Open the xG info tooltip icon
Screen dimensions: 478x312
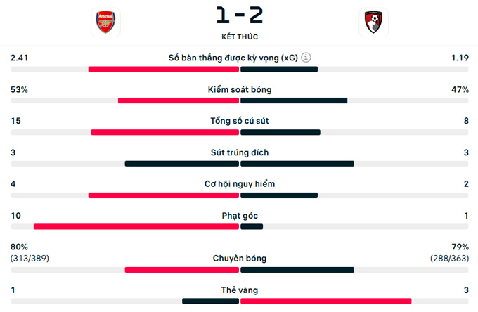point(307,58)
